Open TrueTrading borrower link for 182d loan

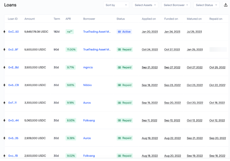tap(97, 32)
